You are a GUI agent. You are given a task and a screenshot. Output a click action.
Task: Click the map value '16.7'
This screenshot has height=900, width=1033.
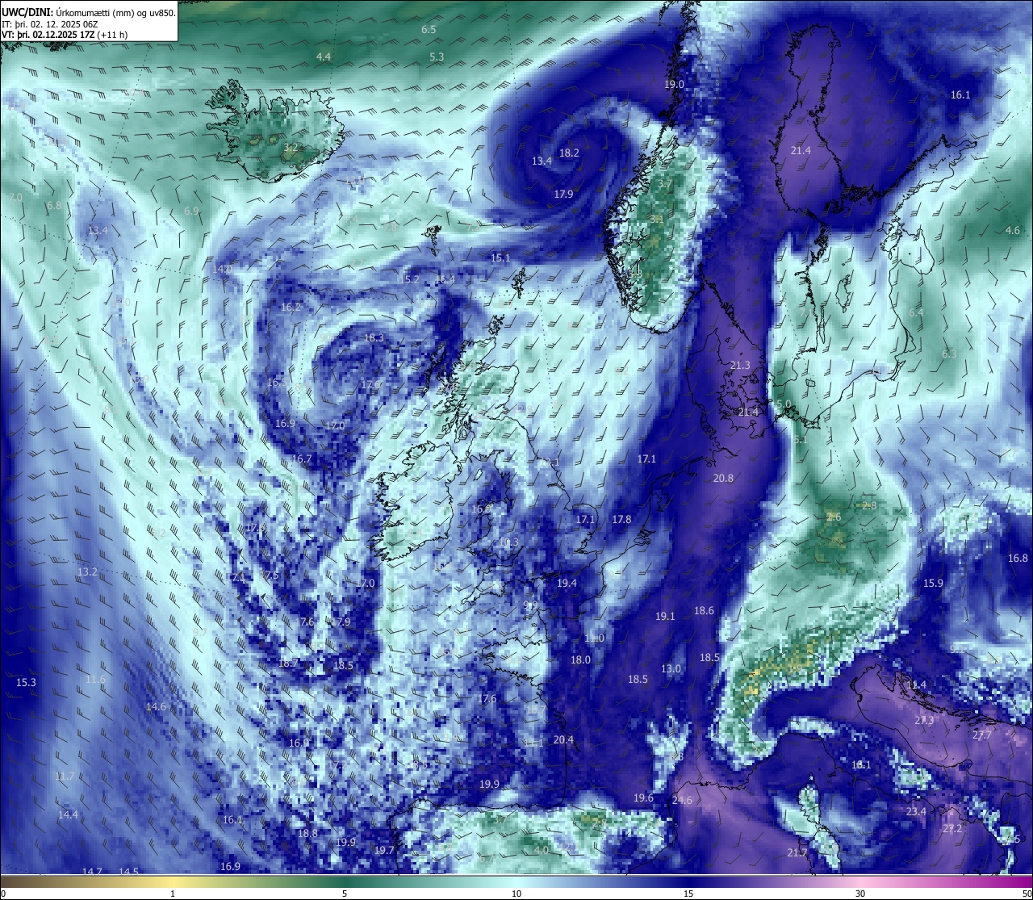click(301, 458)
